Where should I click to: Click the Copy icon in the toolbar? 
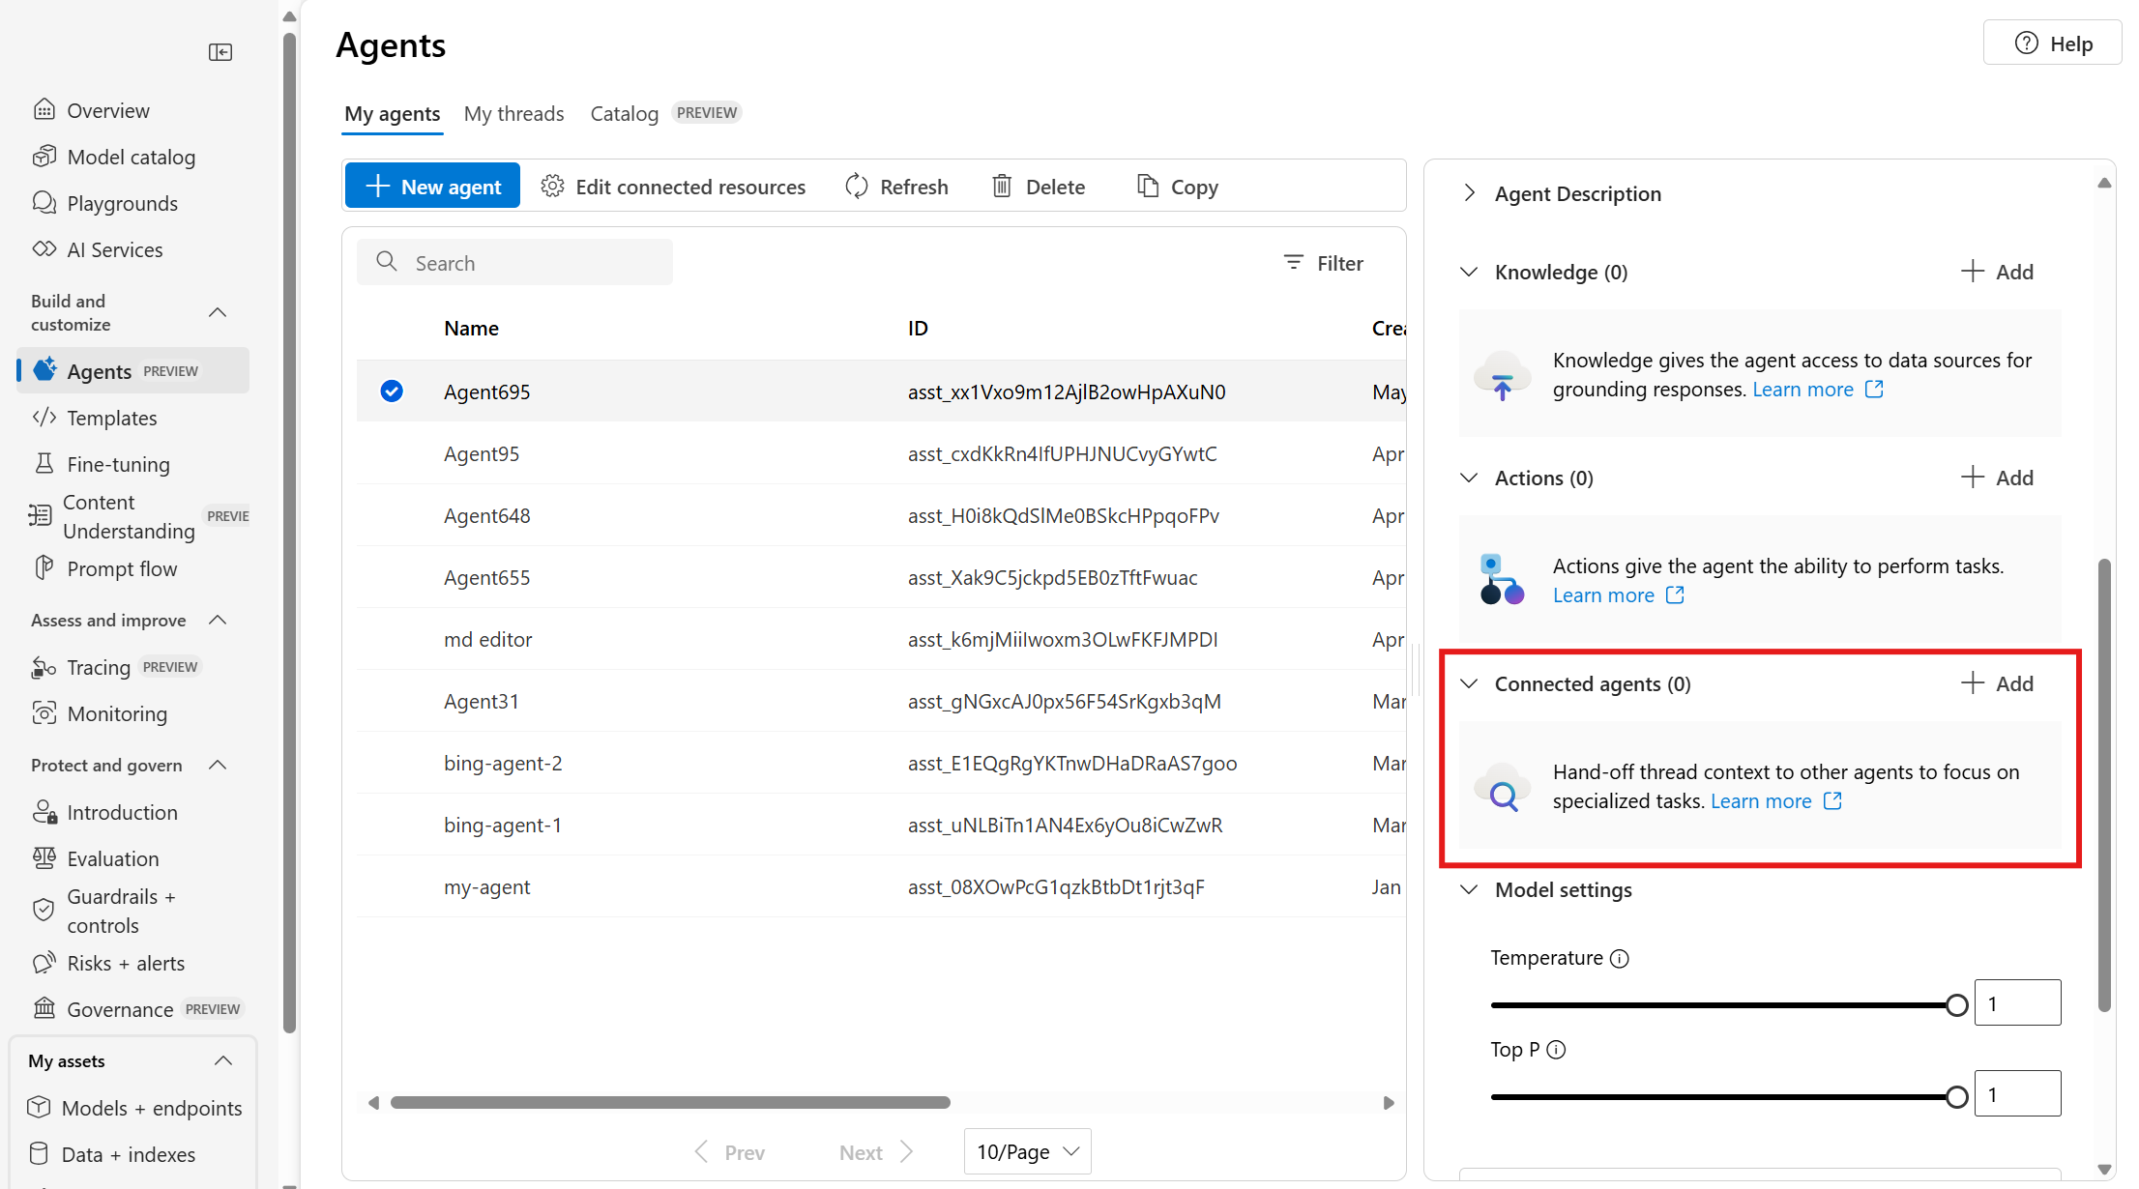[1148, 187]
